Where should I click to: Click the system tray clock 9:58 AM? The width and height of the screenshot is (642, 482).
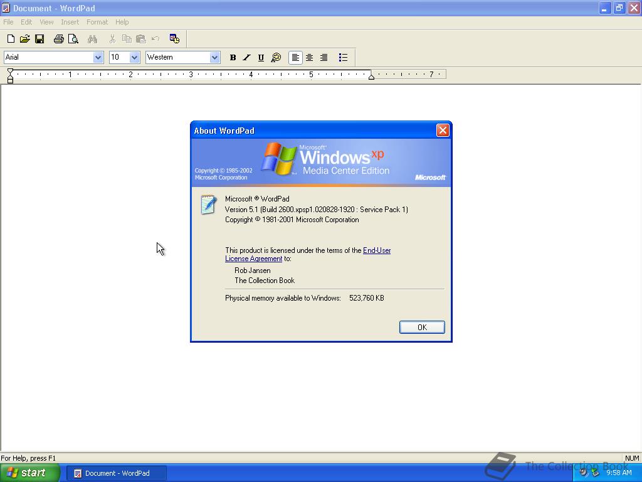click(x=619, y=473)
